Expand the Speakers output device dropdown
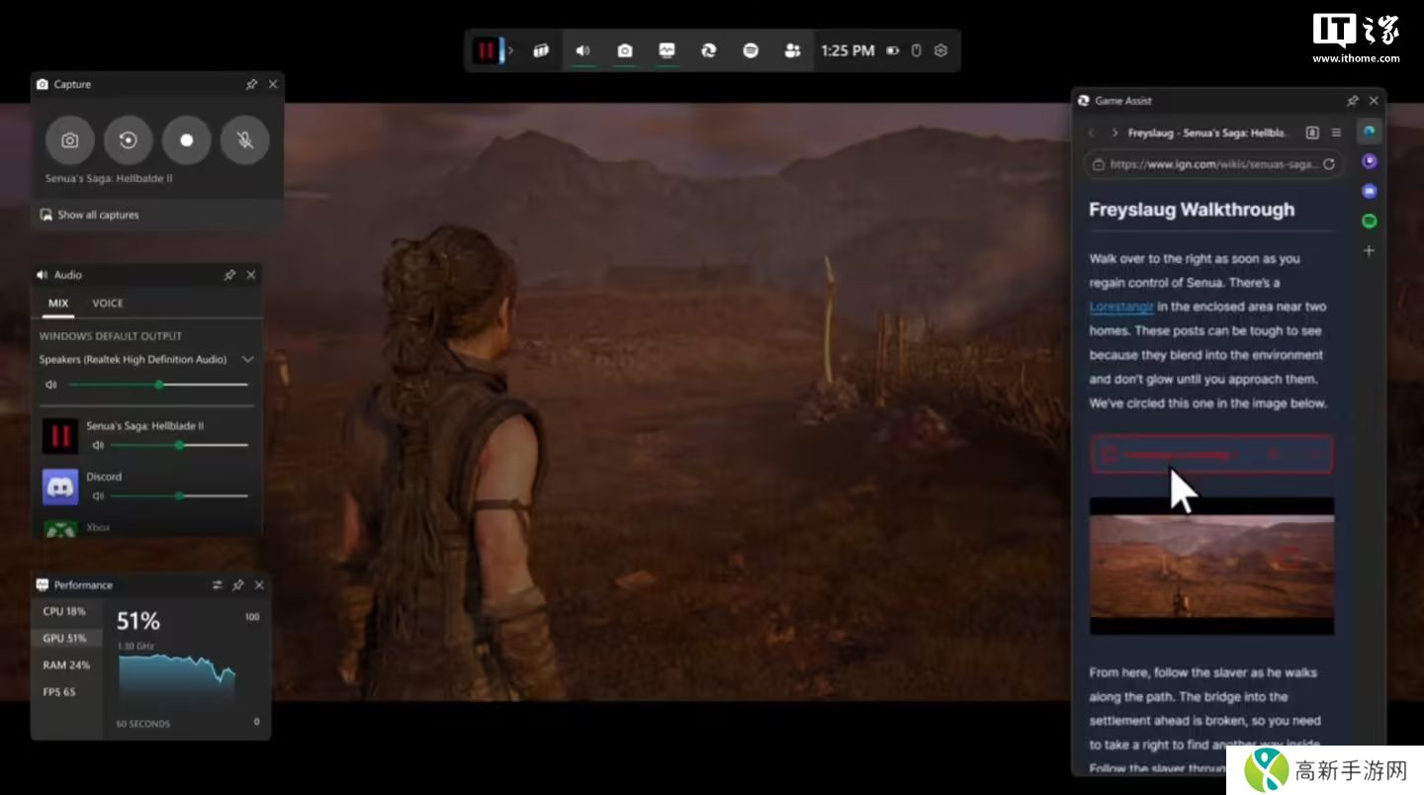 (248, 359)
